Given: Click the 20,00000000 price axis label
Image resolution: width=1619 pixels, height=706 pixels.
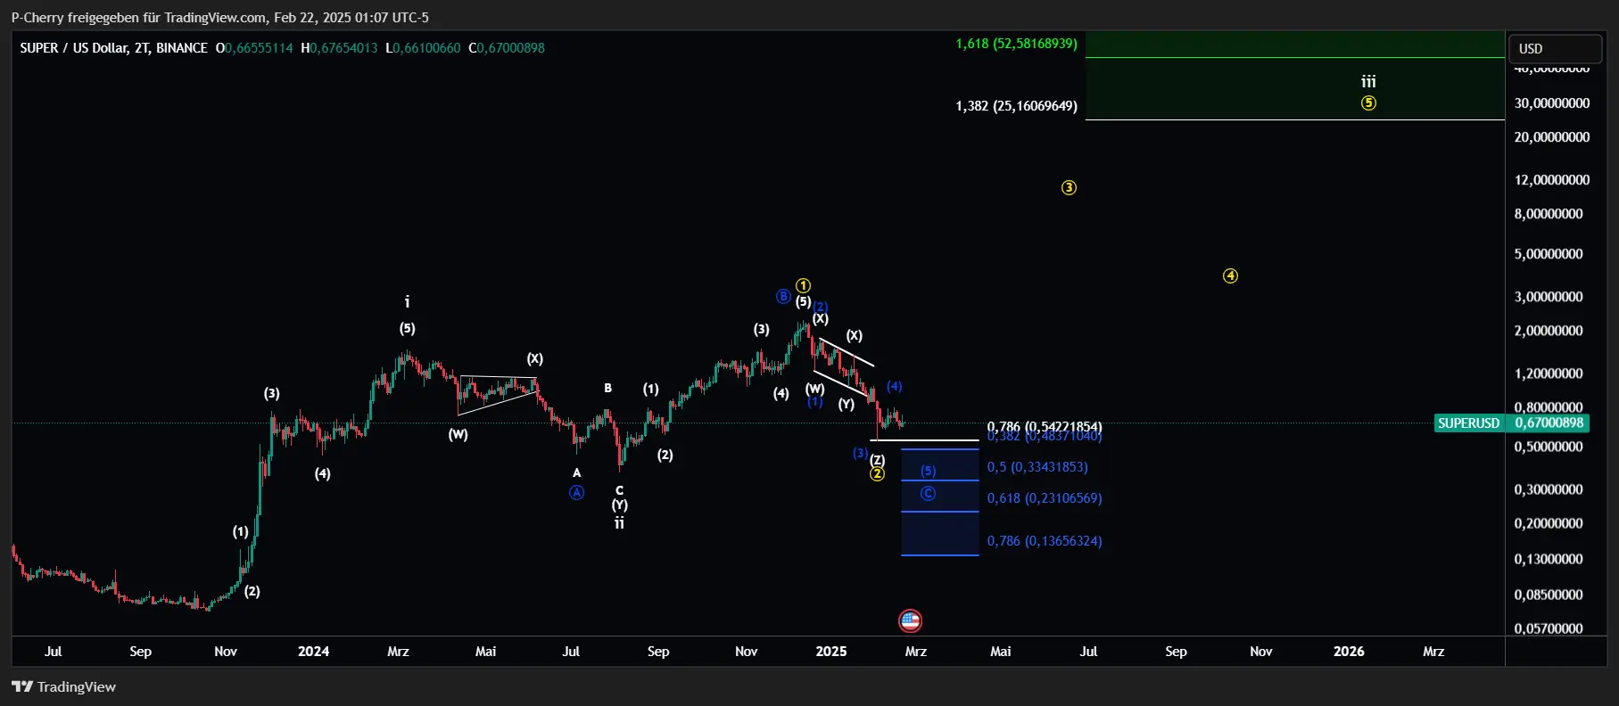Looking at the screenshot, I should click(1552, 137).
